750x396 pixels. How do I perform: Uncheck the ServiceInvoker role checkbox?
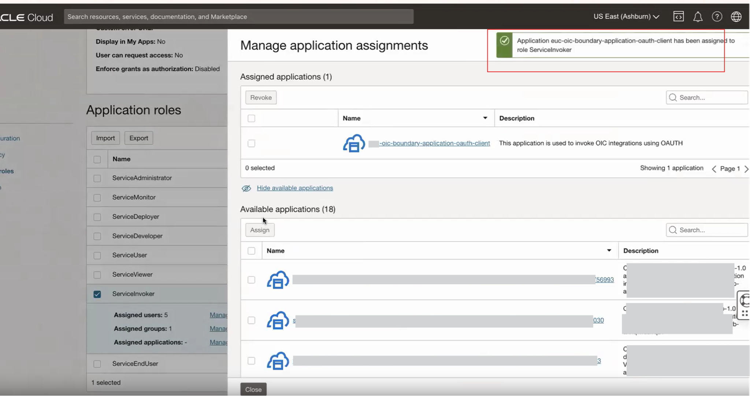tap(97, 294)
